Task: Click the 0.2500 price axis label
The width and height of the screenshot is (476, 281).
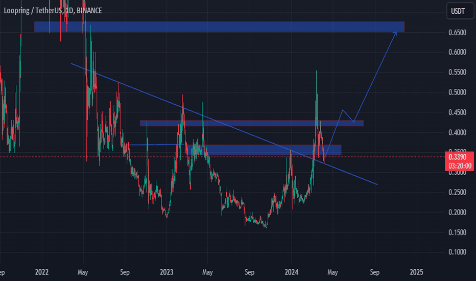Action: point(457,192)
